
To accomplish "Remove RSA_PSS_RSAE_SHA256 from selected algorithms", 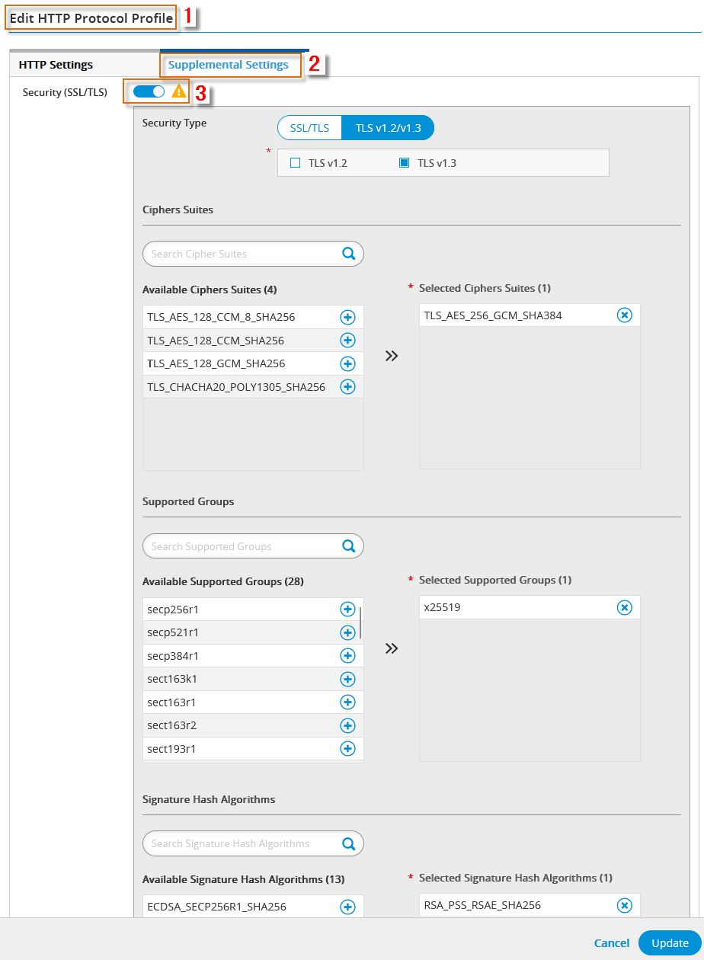I will point(624,905).
